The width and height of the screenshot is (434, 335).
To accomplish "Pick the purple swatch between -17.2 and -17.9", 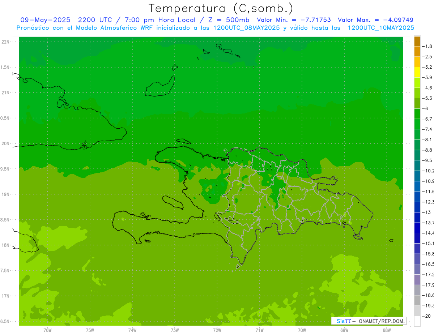I will 417,279.
